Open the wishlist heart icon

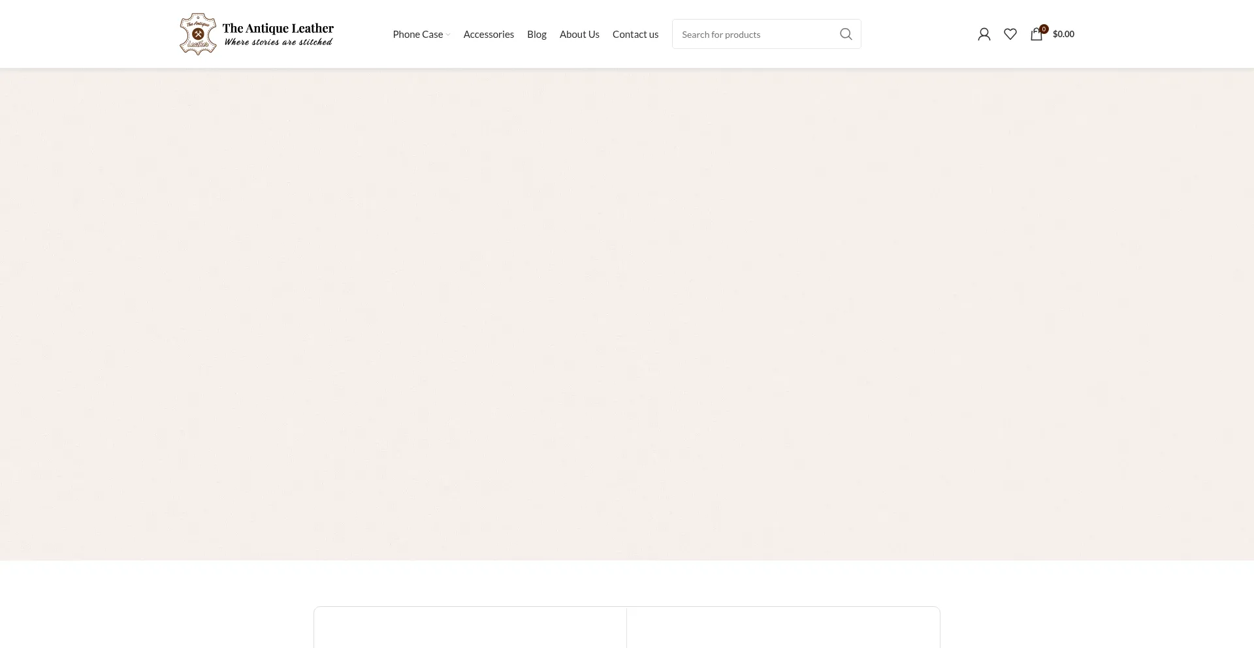[1010, 34]
